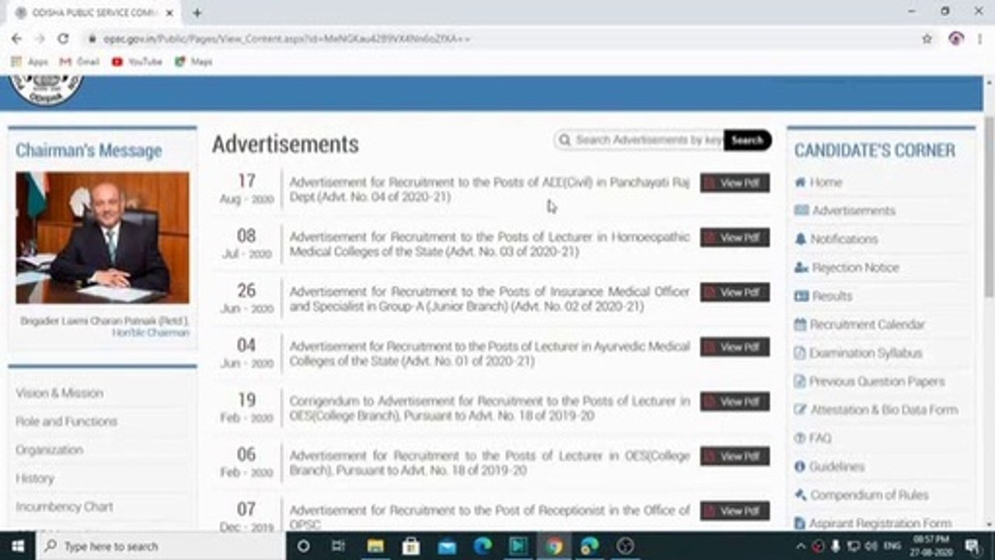This screenshot has width=995, height=560.
Task: Go to Home in Candidate's Corner
Action: click(818, 182)
